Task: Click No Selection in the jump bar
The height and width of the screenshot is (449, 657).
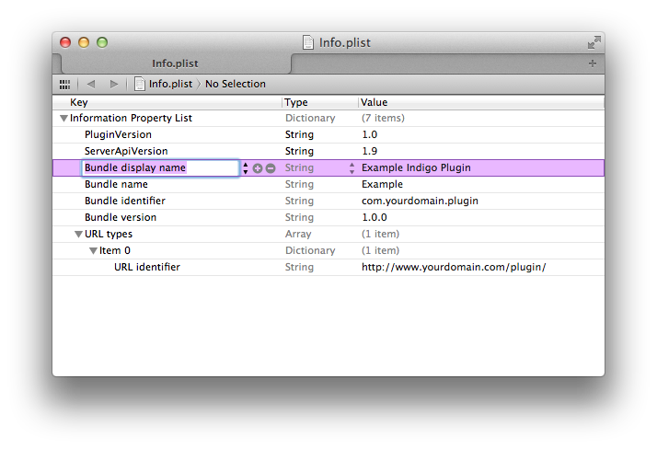Action: click(x=236, y=85)
